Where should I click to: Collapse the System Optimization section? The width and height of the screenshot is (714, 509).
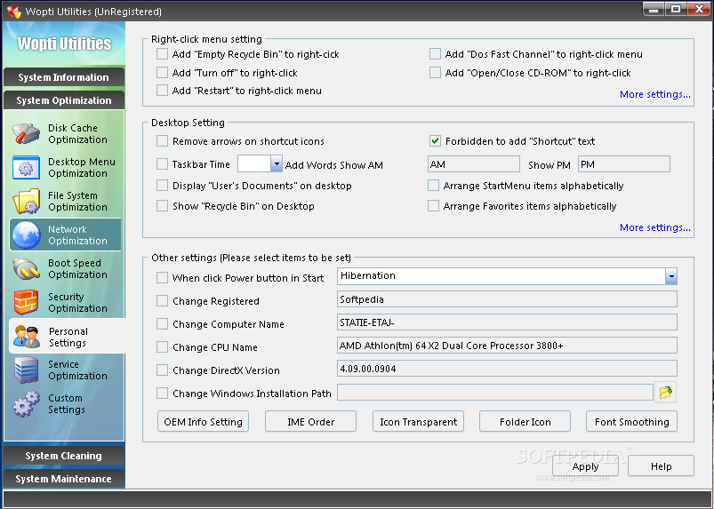tap(64, 100)
